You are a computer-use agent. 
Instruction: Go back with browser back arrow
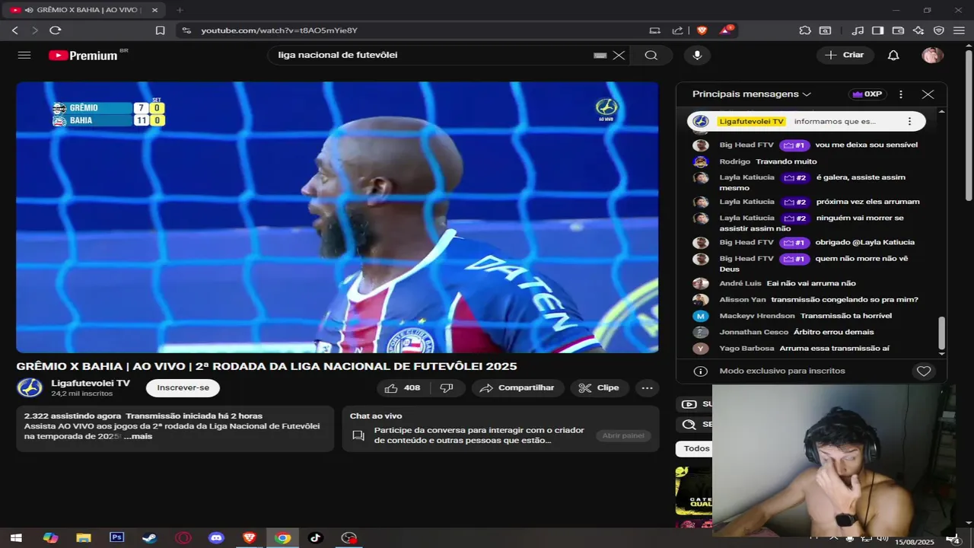pyautogui.click(x=14, y=30)
